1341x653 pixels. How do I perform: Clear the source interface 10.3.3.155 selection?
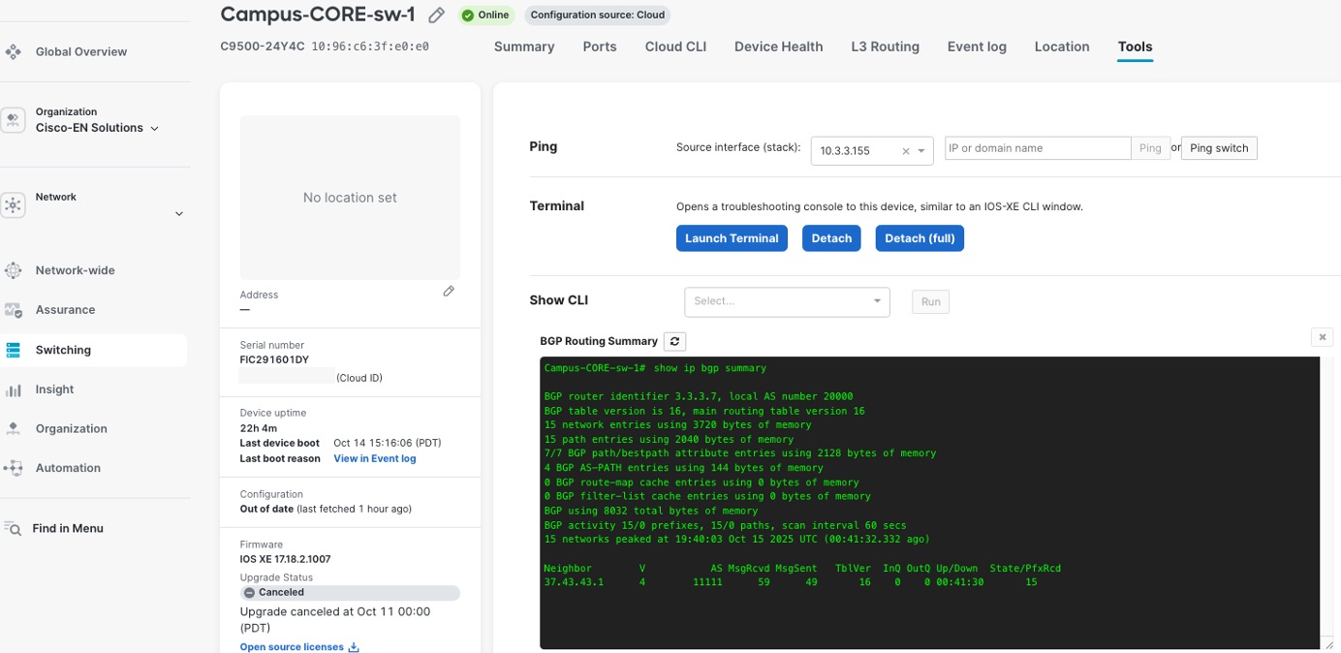pyautogui.click(x=906, y=151)
